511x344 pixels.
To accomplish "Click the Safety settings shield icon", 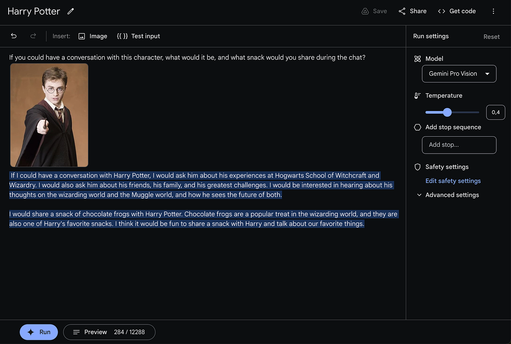I will [417, 167].
